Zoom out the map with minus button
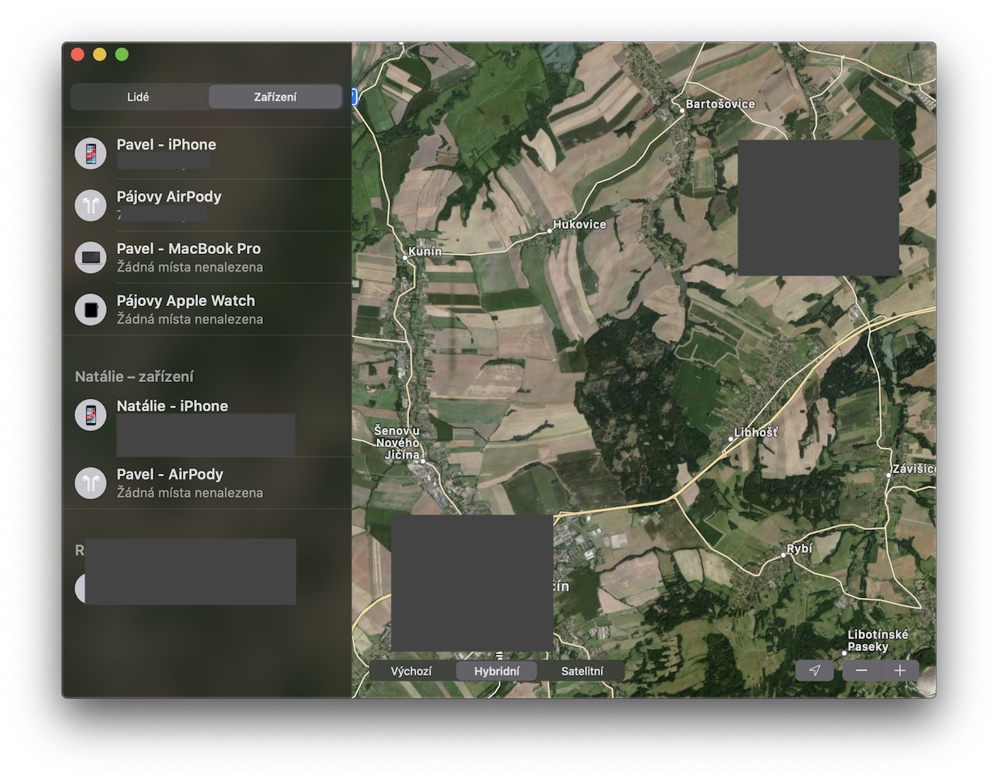This screenshot has height=780, width=998. [x=862, y=670]
